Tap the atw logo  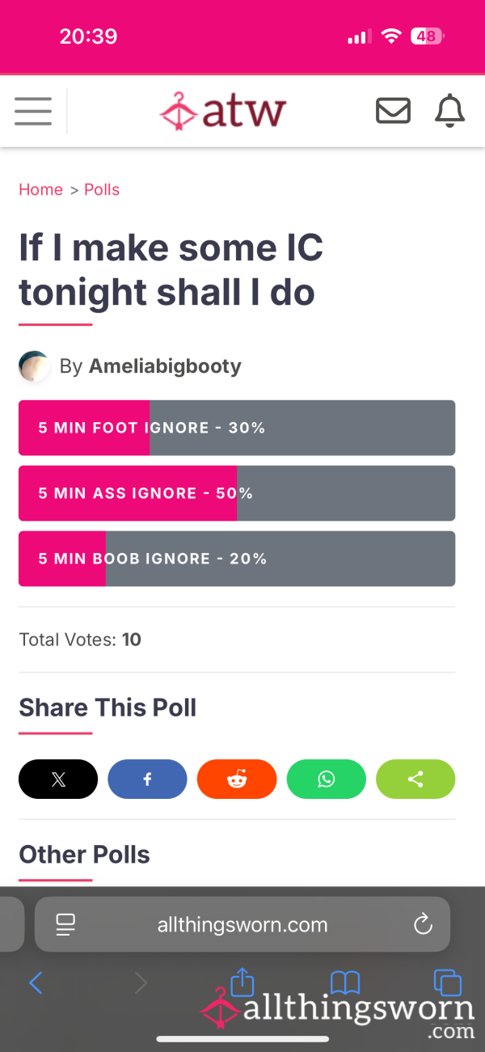[x=223, y=111]
